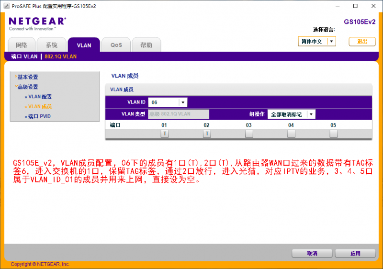Open the QoS tab
Viewport: 383px width, 269px height.
pos(116,45)
